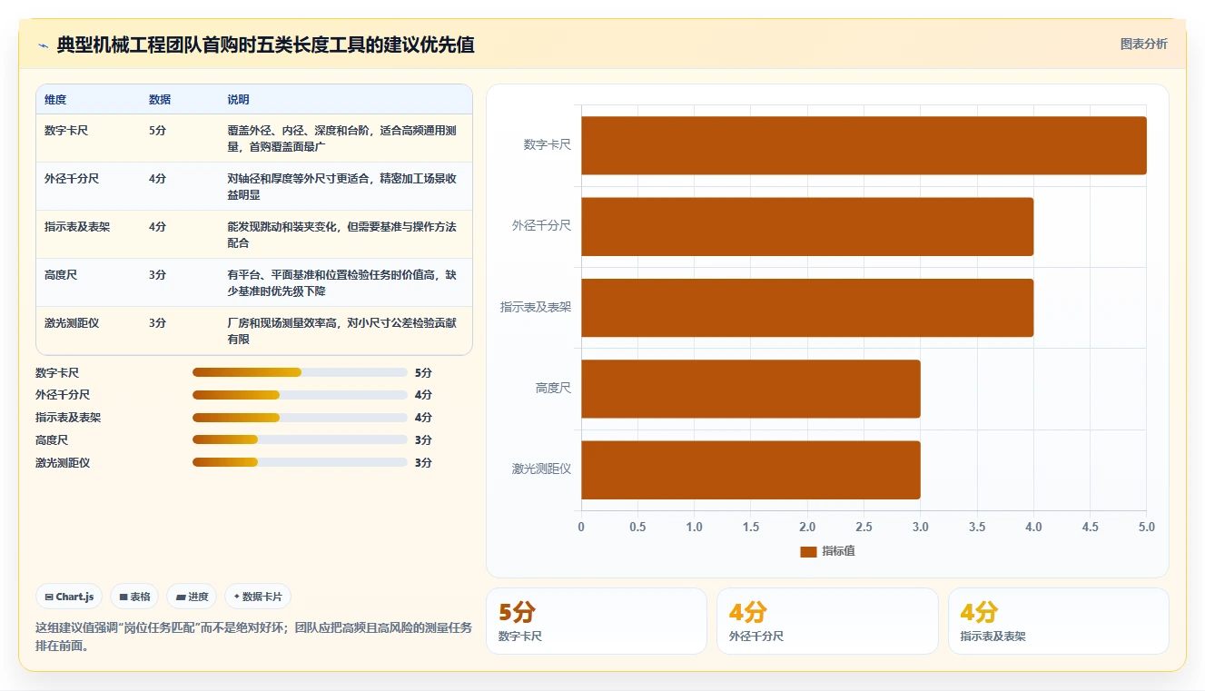
Task: Click the 5分 数字卡尺 data card
Action: (597, 621)
